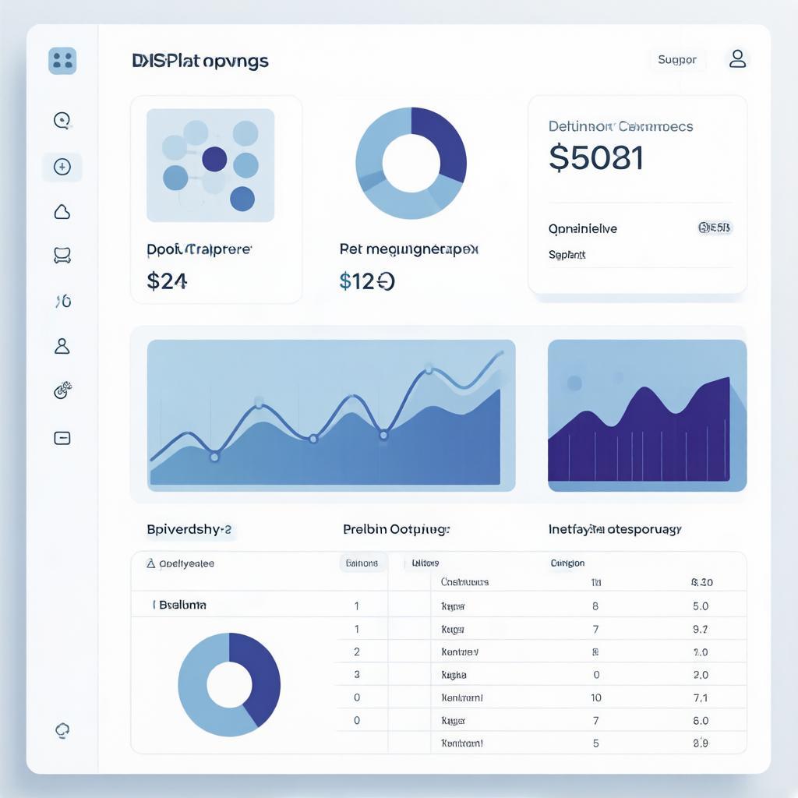Click the "$24" value
Screen dimensions: 798x798
[x=167, y=281]
